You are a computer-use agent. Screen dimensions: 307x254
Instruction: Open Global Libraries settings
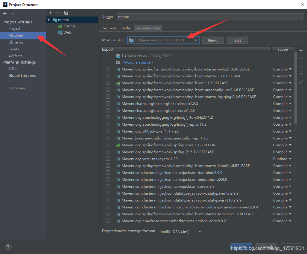tap(22, 75)
